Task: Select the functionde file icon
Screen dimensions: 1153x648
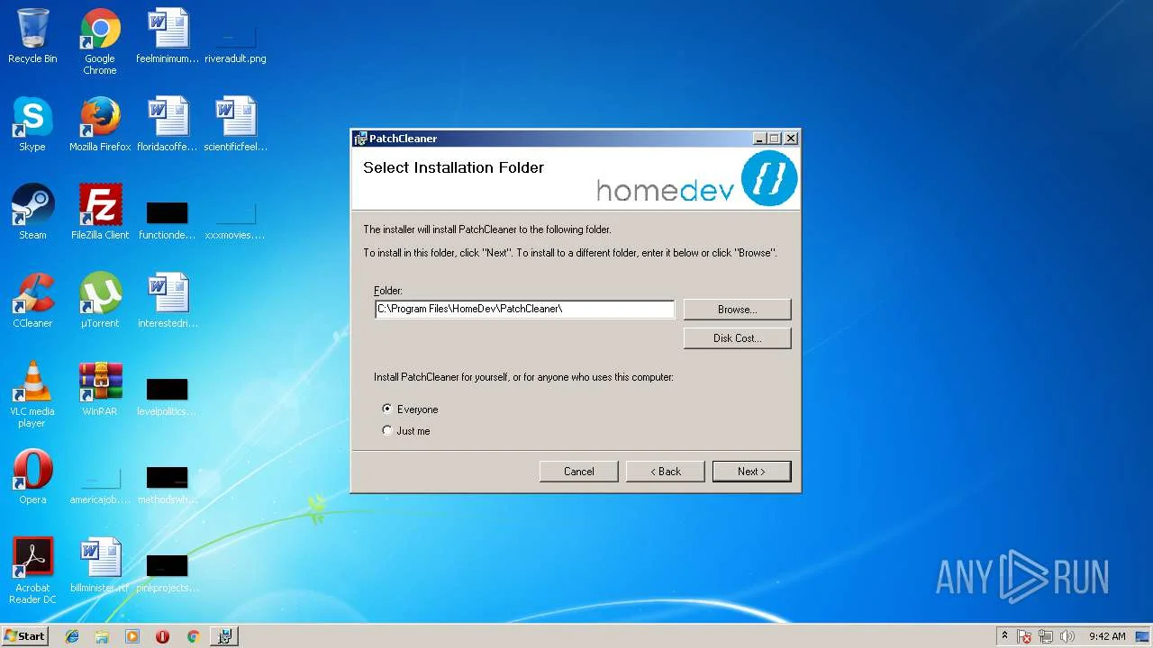Action: [168, 220]
